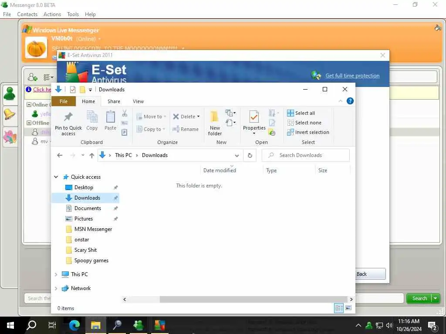Open Explorer help question mark icon
This screenshot has height=334, width=446.
click(x=350, y=101)
